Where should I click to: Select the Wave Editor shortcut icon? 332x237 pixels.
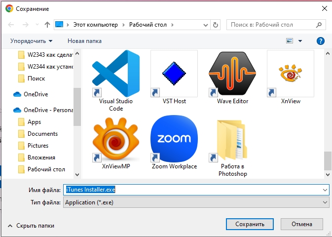pyautogui.click(x=232, y=74)
